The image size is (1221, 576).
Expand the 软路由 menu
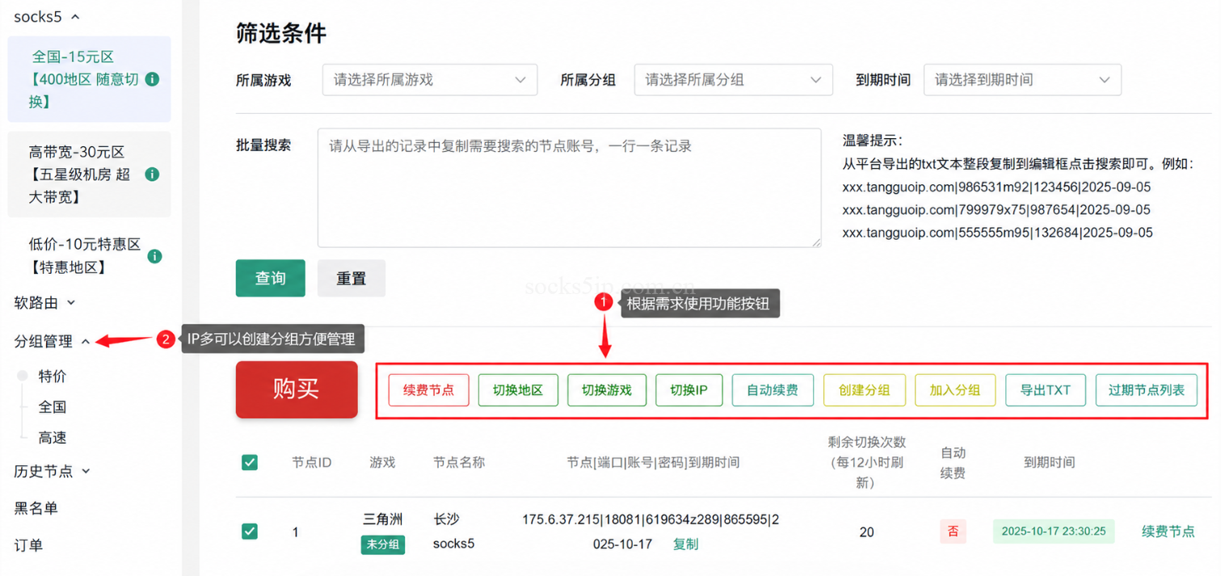(45, 303)
